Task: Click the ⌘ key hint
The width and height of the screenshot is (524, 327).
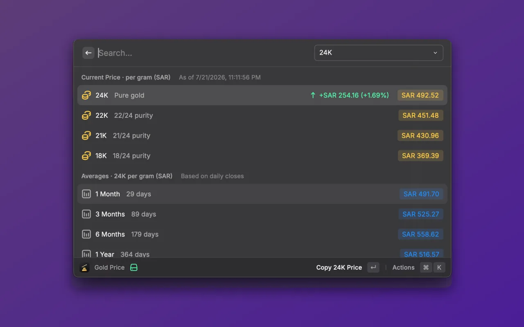Action: (x=426, y=267)
